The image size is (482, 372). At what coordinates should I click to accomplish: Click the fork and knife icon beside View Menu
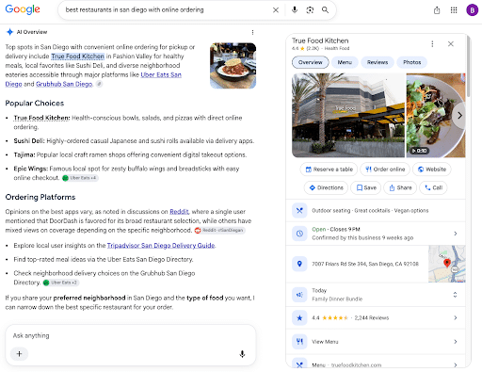pyautogui.click(x=299, y=342)
